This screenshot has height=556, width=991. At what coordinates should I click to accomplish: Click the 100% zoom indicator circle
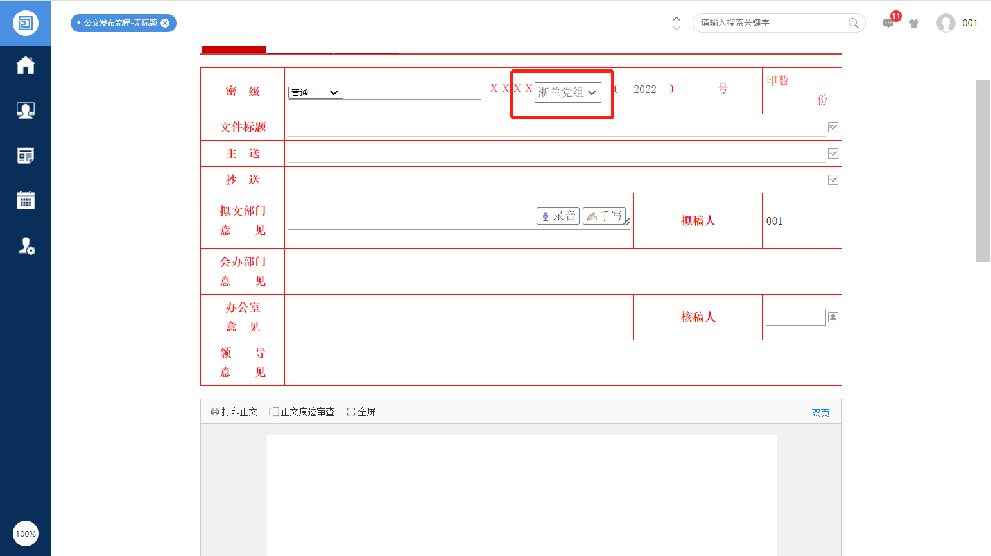tap(26, 534)
